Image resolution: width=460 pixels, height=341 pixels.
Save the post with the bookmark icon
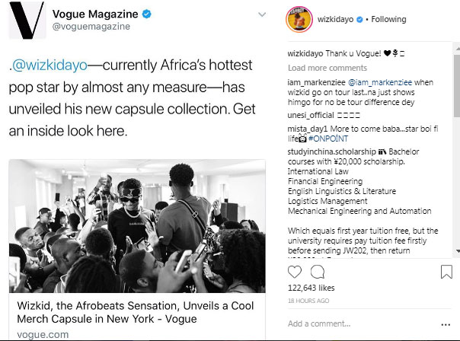pyautogui.click(x=446, y=271)
